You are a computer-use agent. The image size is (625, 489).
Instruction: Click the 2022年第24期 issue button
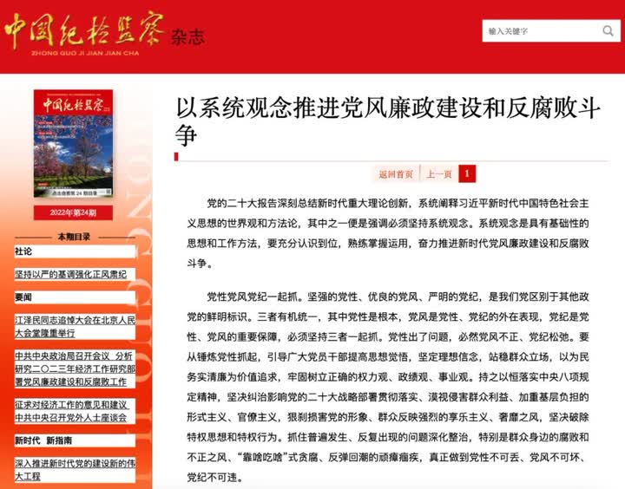click(x=73, y=212)
